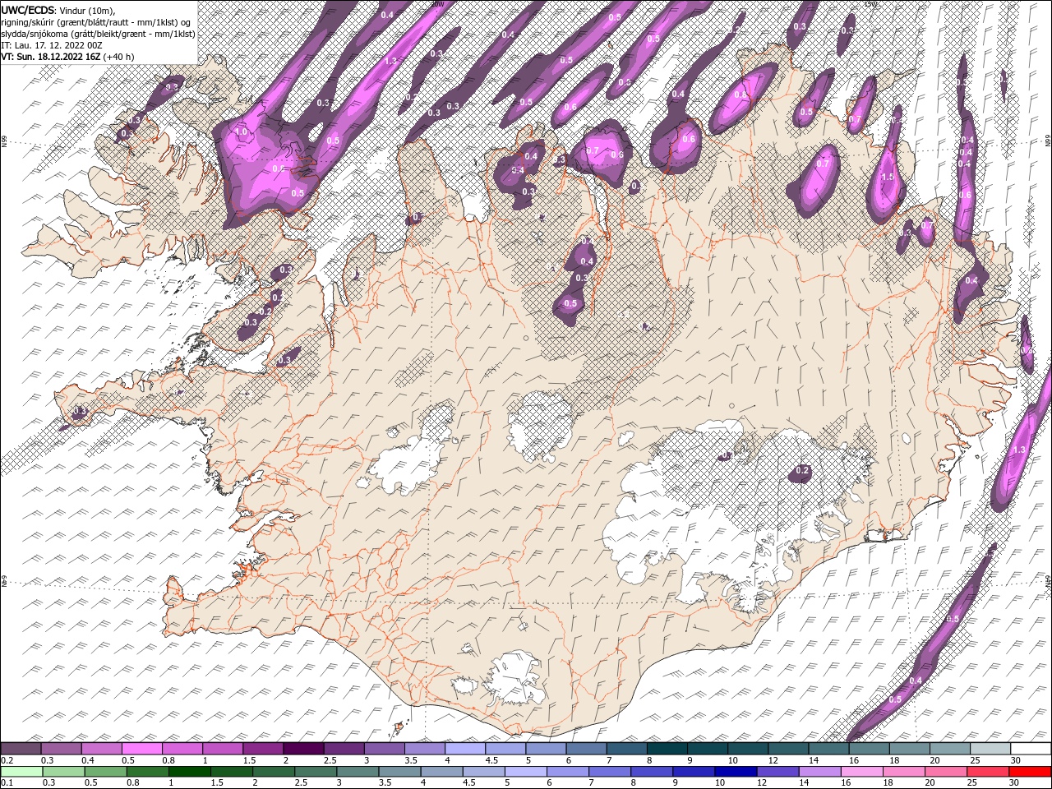This screenshot has height=789, width=1052.
Task: Pick the darkest purple 2–2.5 swatch in upper legend
Action: click(x=303, y=749)
